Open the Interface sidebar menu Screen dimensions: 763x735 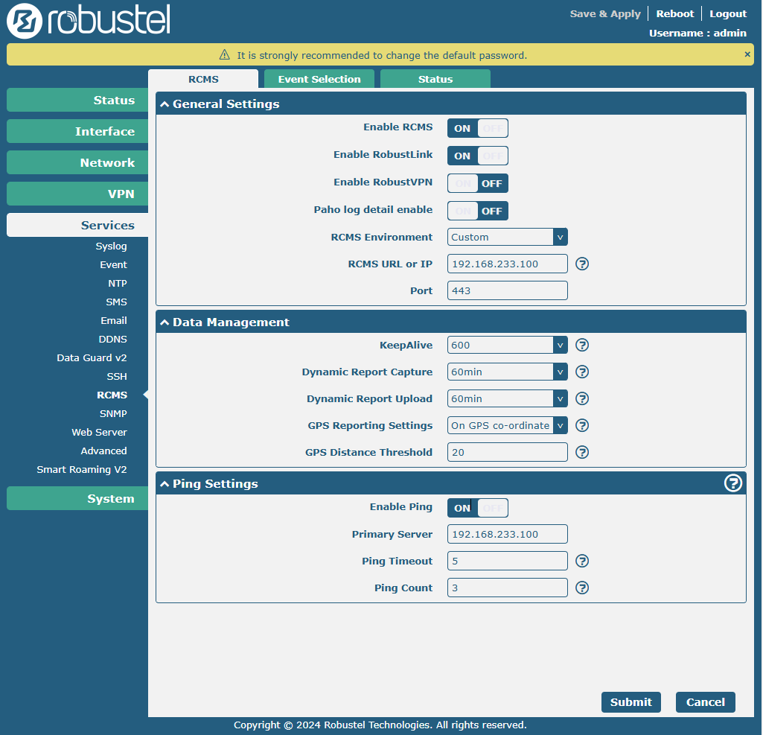click(77, 131)
